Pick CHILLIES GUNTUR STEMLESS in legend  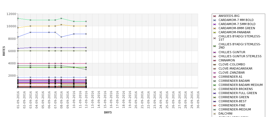click(240, 56)
